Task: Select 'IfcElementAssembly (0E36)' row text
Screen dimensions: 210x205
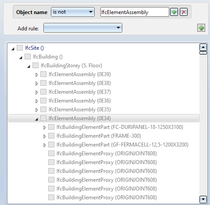Action: (80, 101)
